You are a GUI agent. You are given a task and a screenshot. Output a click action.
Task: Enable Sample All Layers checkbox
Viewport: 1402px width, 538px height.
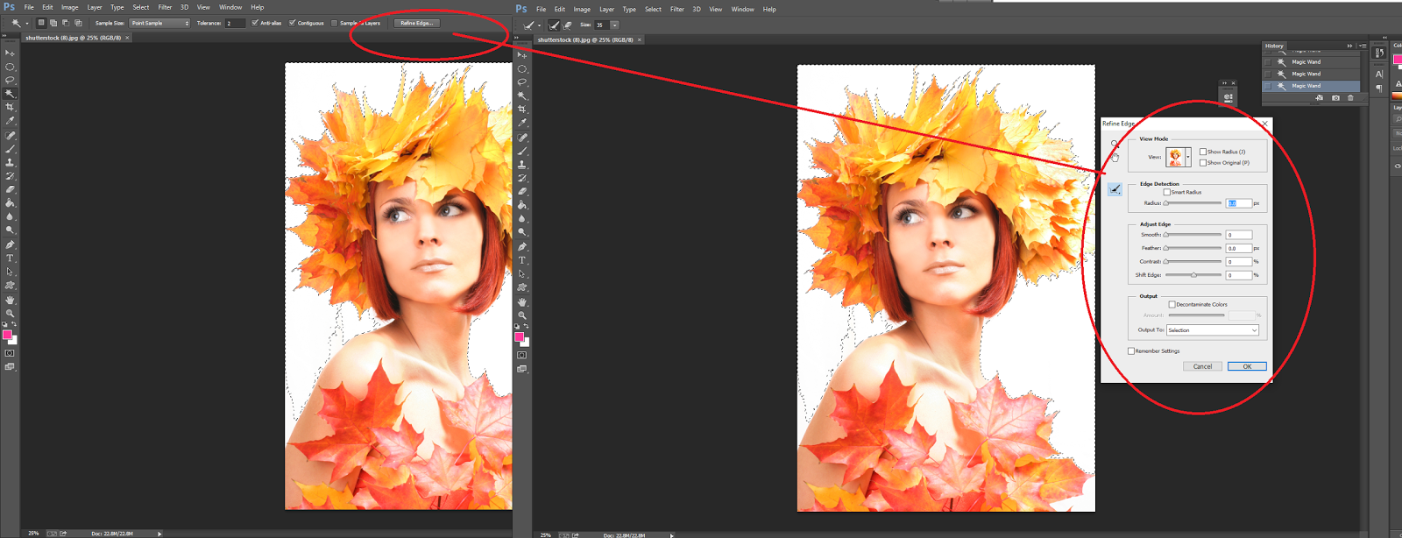click(x=335, y=23)
